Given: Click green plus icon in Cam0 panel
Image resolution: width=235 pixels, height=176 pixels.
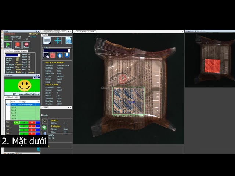Looking at the screenshot, I should [x=44, y=128].
